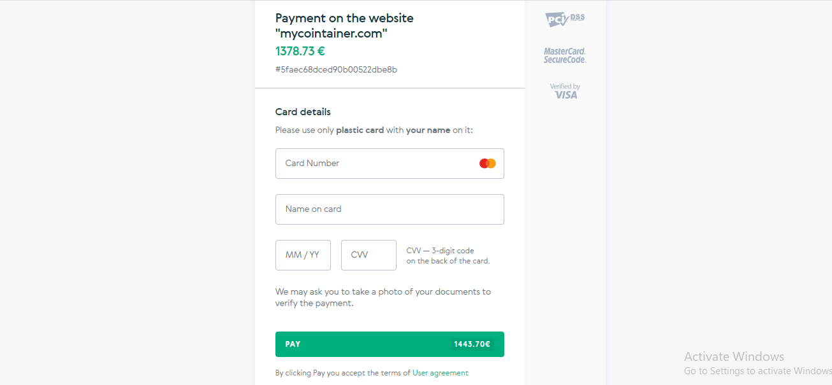Click the 1378.73 € payment amount
The image size is (832, 385).
[300, 51]
